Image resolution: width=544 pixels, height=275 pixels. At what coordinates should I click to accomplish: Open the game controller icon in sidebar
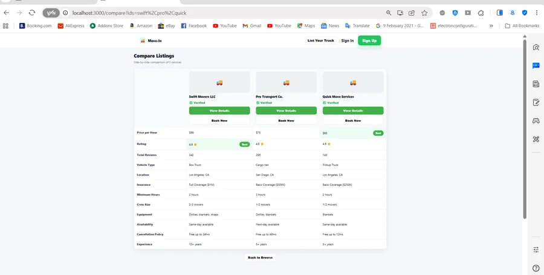click(536, 121)
